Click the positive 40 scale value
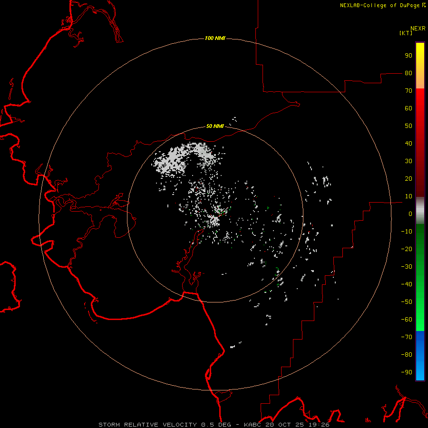Viewport: 428px width, 428px height. pos(409,144)
